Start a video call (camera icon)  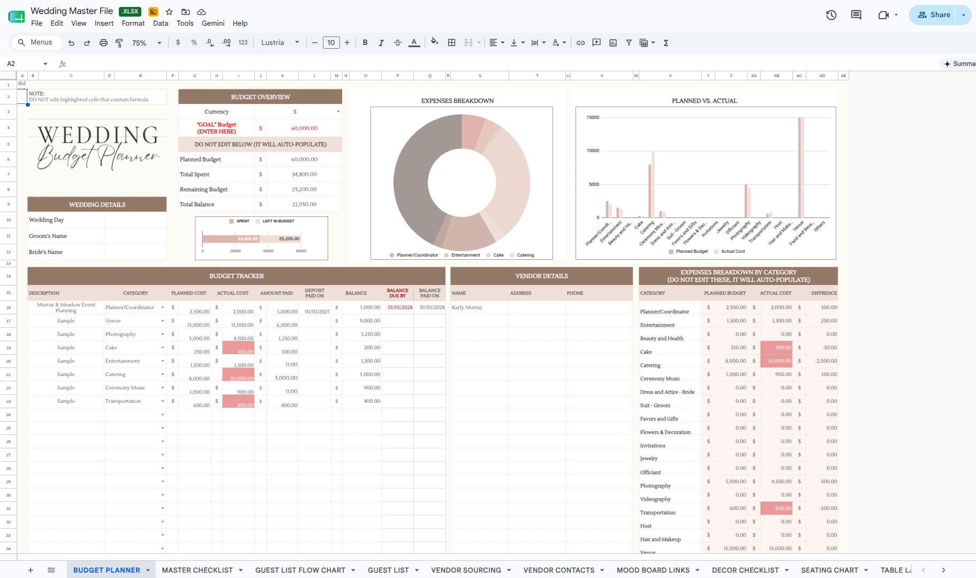[x=883, y=15]
